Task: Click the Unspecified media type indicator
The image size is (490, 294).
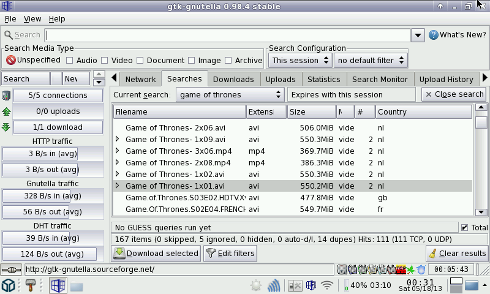Action: coord(34,60)
